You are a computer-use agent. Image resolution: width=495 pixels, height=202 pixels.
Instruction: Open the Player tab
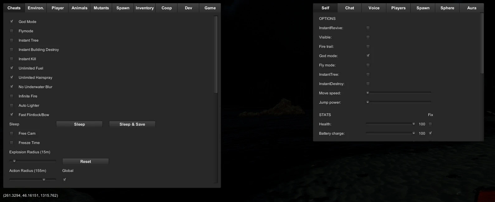(x=58, y=8)
